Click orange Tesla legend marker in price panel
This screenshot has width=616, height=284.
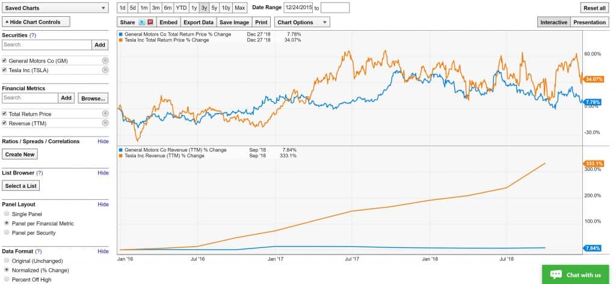120,40
